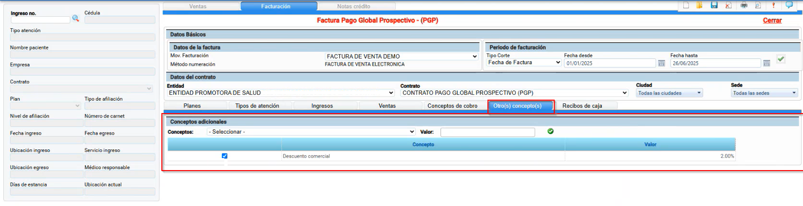Uncheck the Descuento comercial checkbox
Viewport: 803px width, 206px height.
(x=224, y=156)
